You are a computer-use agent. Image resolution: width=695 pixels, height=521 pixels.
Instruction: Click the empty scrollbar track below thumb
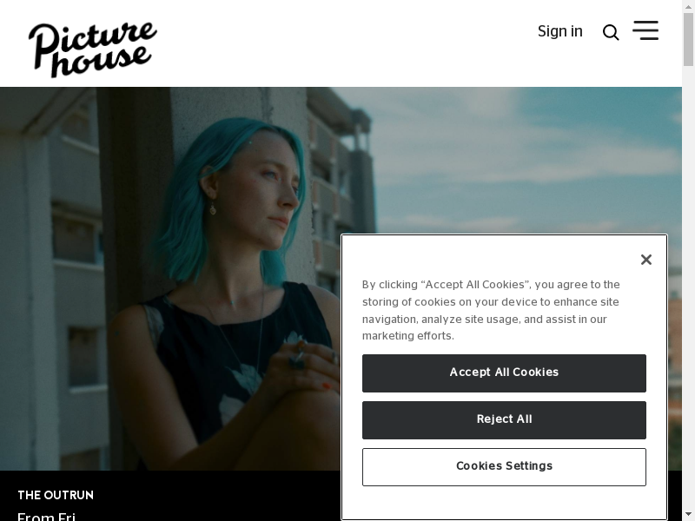point(688,288)
